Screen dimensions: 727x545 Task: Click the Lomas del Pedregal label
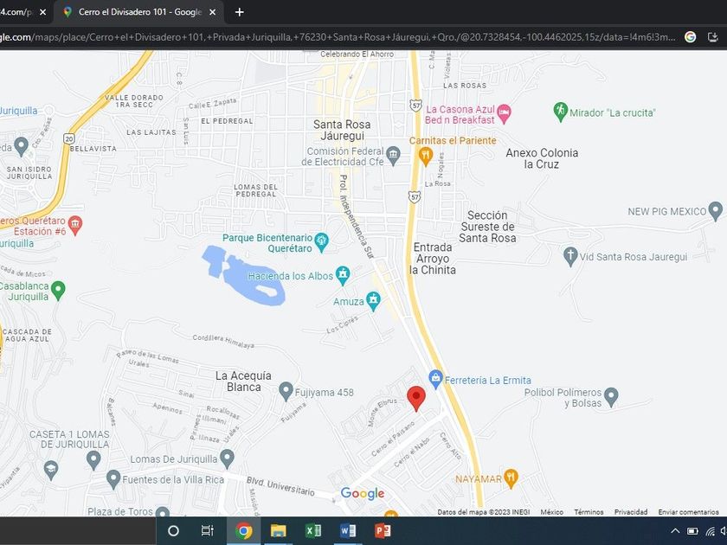(255, 190)
